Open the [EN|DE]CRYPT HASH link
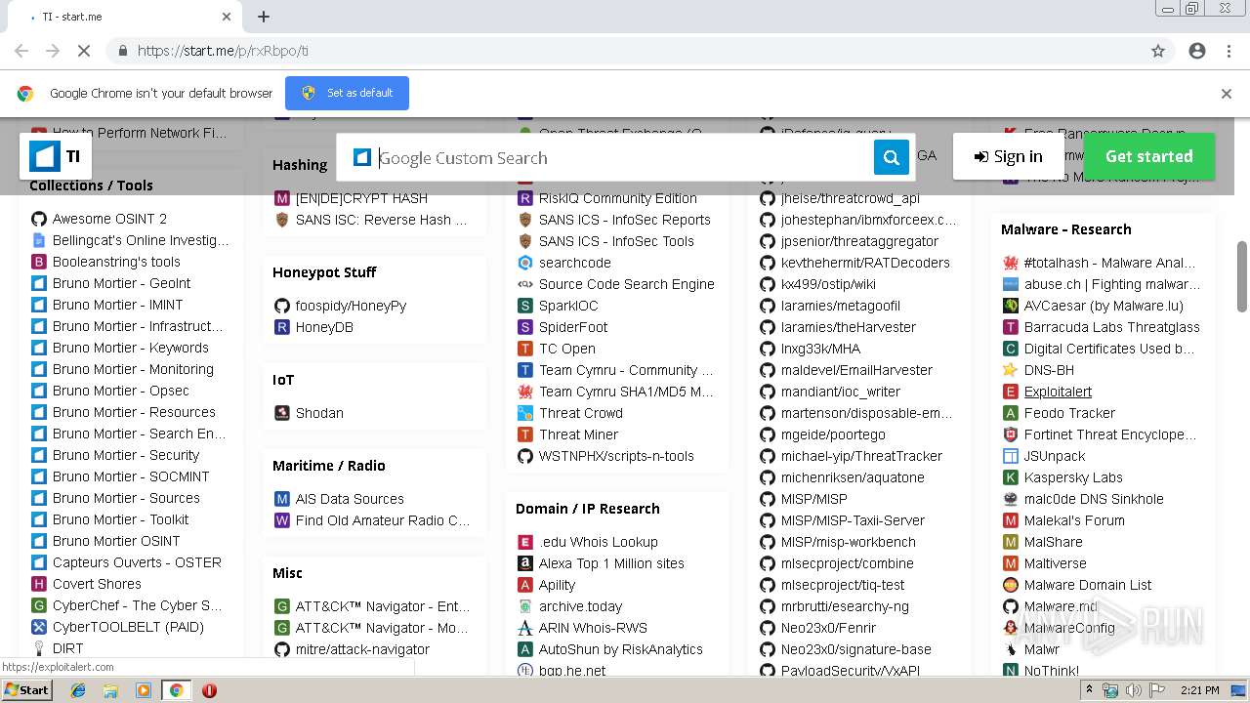1250x703 pixels. point(361,198)
